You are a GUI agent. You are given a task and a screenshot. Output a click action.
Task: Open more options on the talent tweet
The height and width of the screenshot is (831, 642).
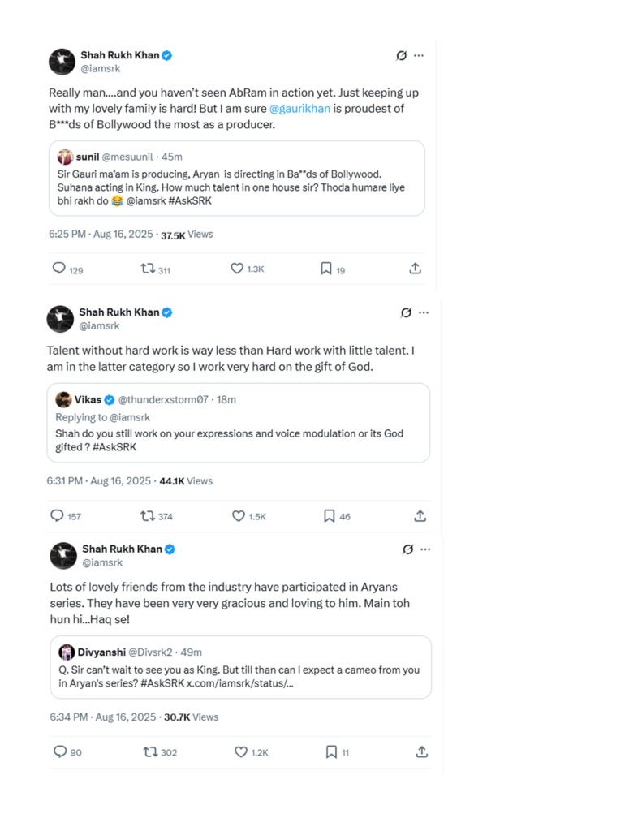pos(424,312)
